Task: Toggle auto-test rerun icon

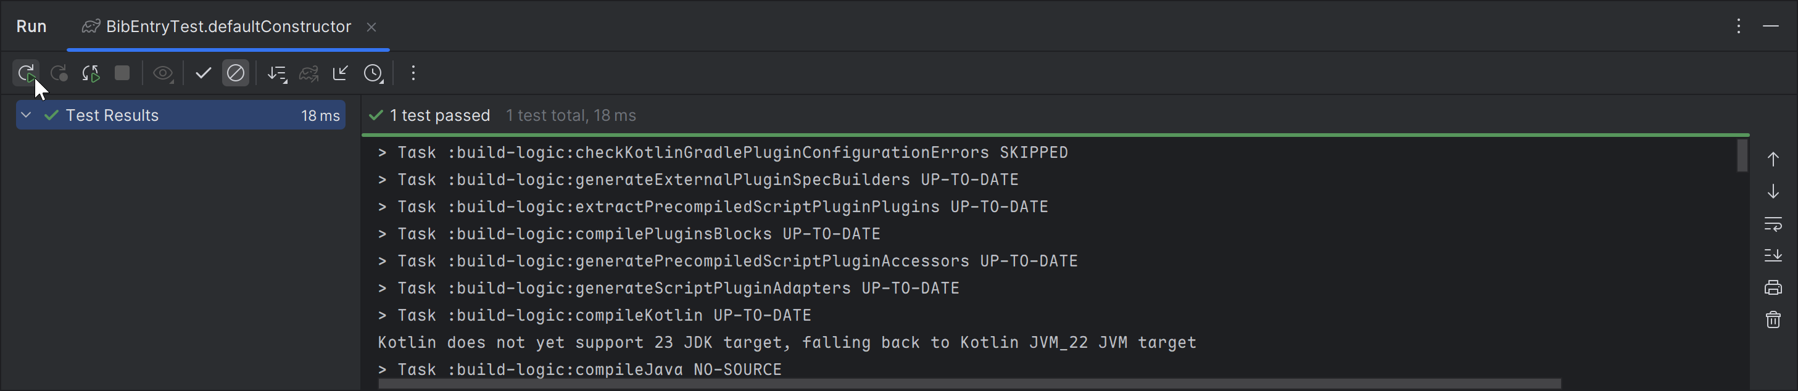Action: (x=91, y=73)
